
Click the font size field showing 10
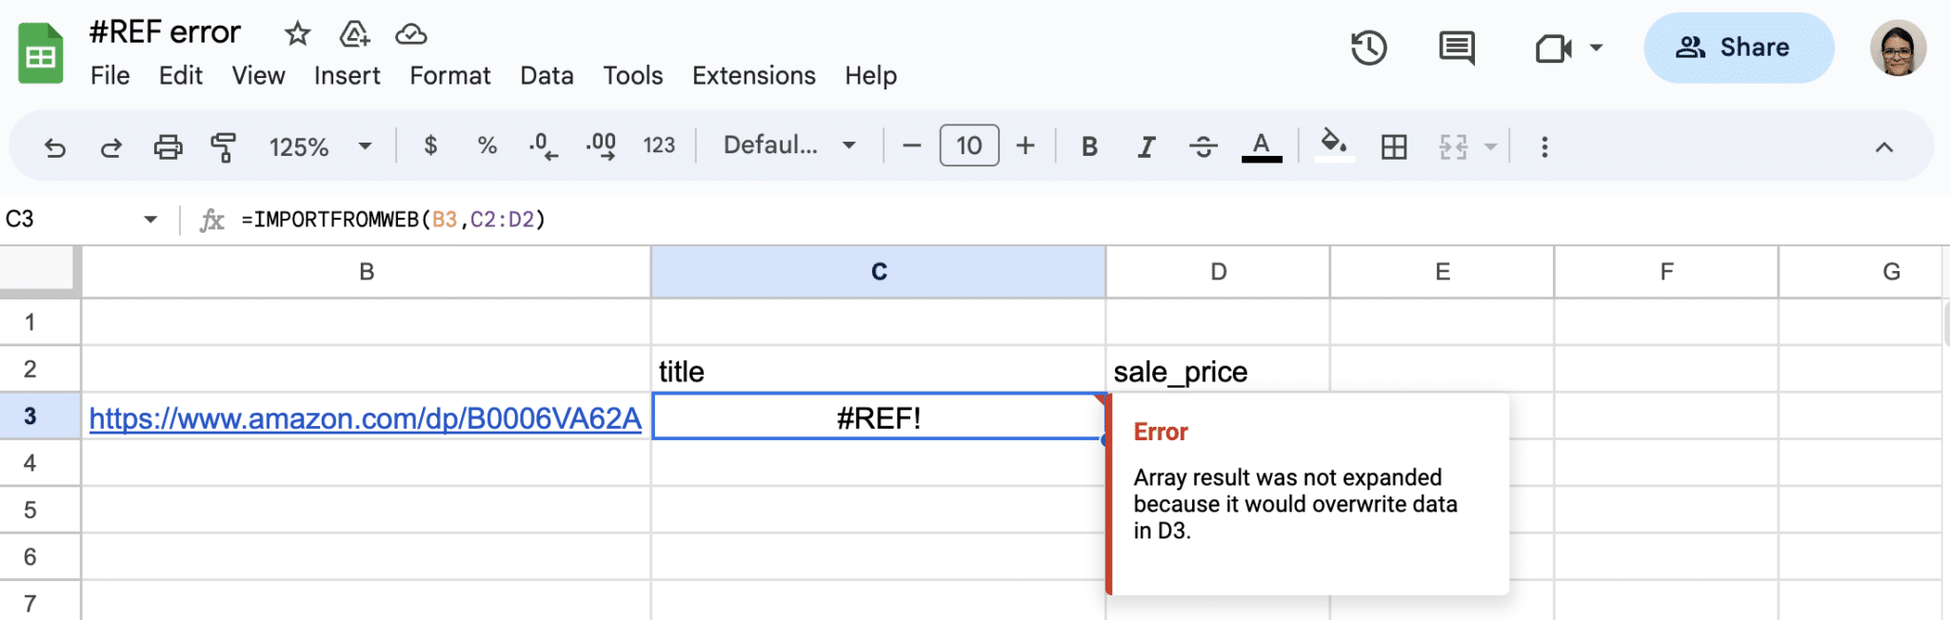(x=969, y=145)
